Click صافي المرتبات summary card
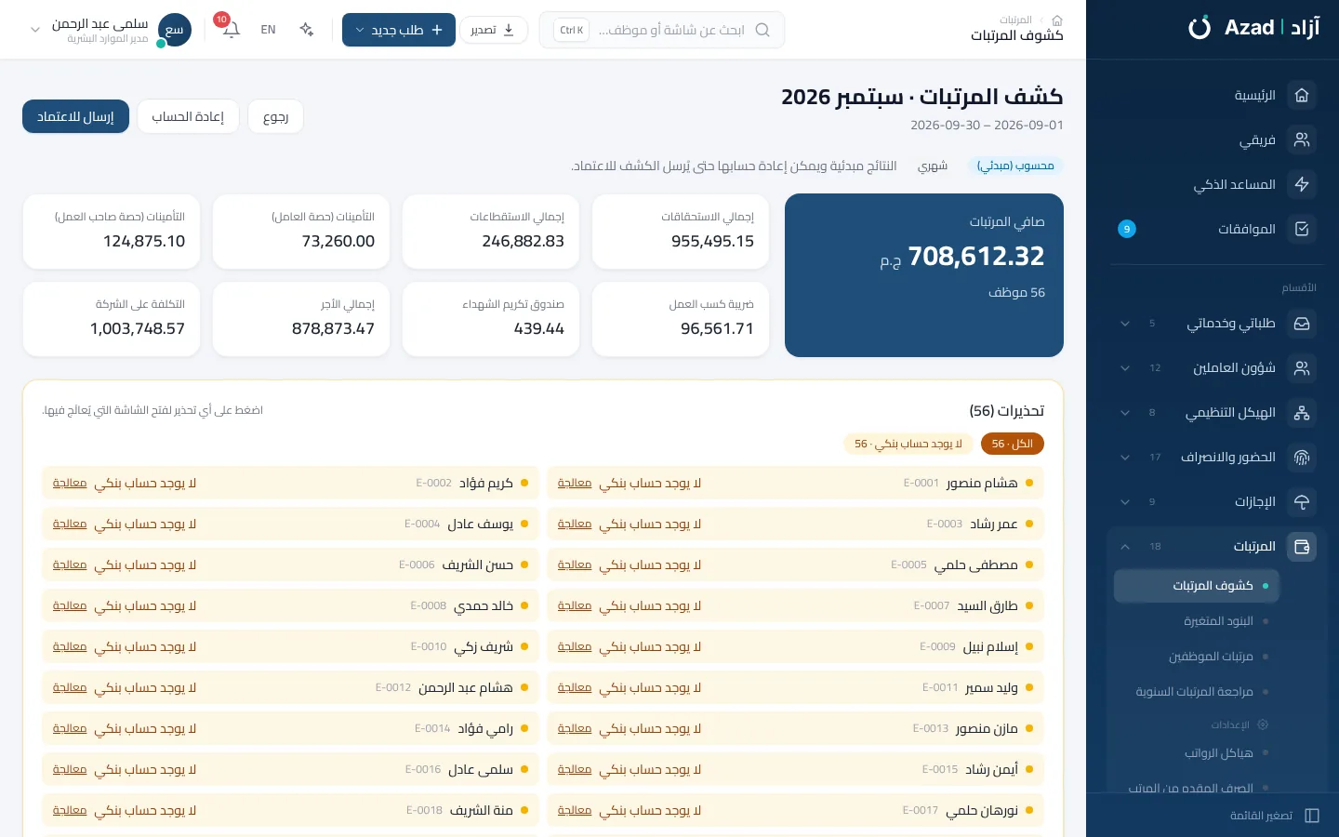1339x837 pixels. click(924, 275)
